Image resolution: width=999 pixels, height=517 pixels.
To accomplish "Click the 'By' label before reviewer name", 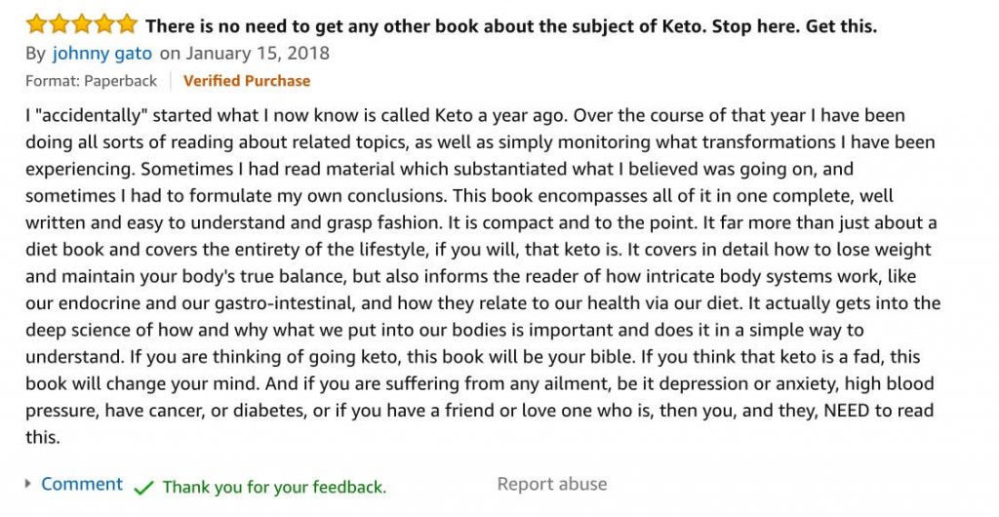I will 35,54.
